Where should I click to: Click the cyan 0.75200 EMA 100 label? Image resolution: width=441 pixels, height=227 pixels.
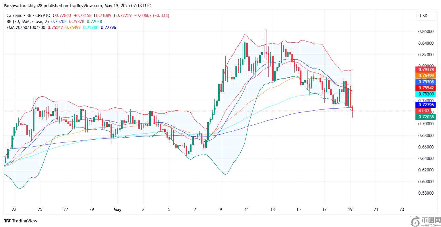(425, 94)
